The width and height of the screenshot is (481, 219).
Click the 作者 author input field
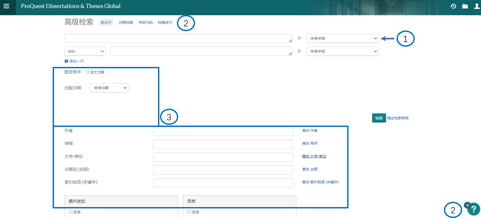[223, 131]
